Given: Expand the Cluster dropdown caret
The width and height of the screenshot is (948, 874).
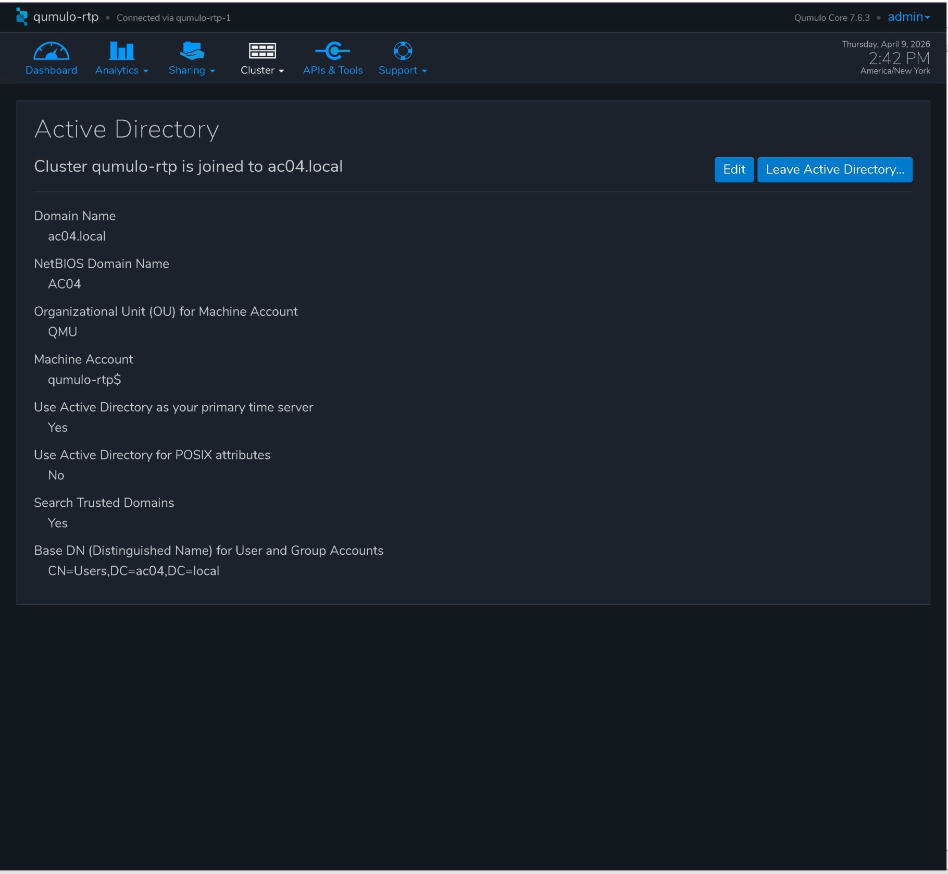Looking at the screenshot, I should [x=281, y=71].
